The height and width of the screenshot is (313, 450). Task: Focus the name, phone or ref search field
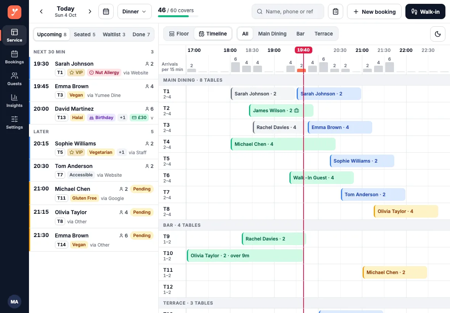pos(288,11)
